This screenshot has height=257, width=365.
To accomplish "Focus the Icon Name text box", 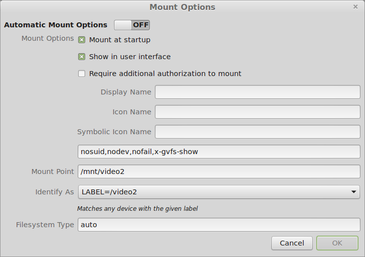I will pyautogui.click(x=257, y=112).
